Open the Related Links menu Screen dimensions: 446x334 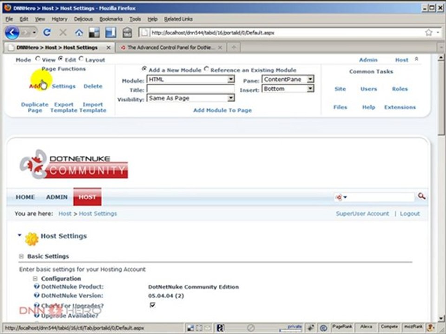(x=178, y=19)
